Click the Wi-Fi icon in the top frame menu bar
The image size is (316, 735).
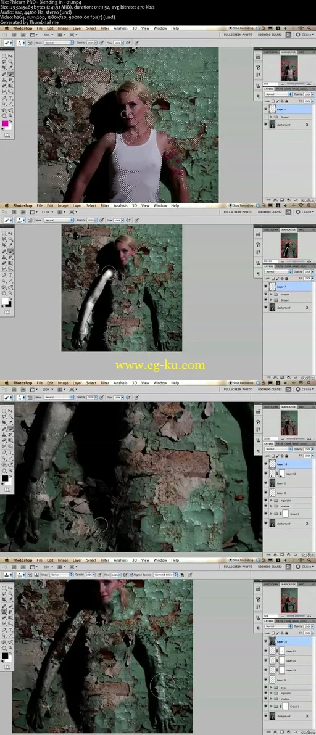click(301, 28)
